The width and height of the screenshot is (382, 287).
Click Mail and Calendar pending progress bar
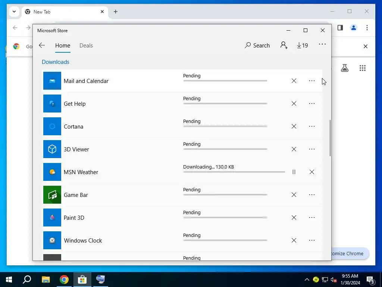pyautogui.click(x=225, y=81)
